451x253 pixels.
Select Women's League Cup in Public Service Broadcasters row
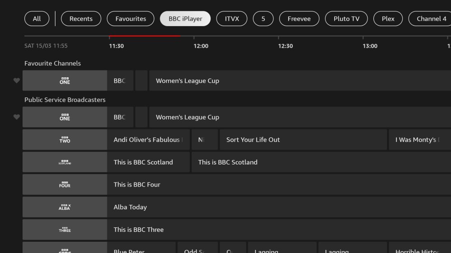click(300, 117)
